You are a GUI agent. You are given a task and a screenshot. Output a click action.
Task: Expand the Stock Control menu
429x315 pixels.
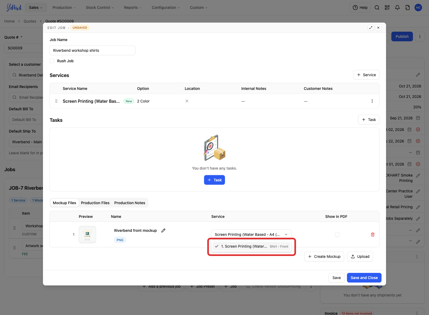[100, 8]
